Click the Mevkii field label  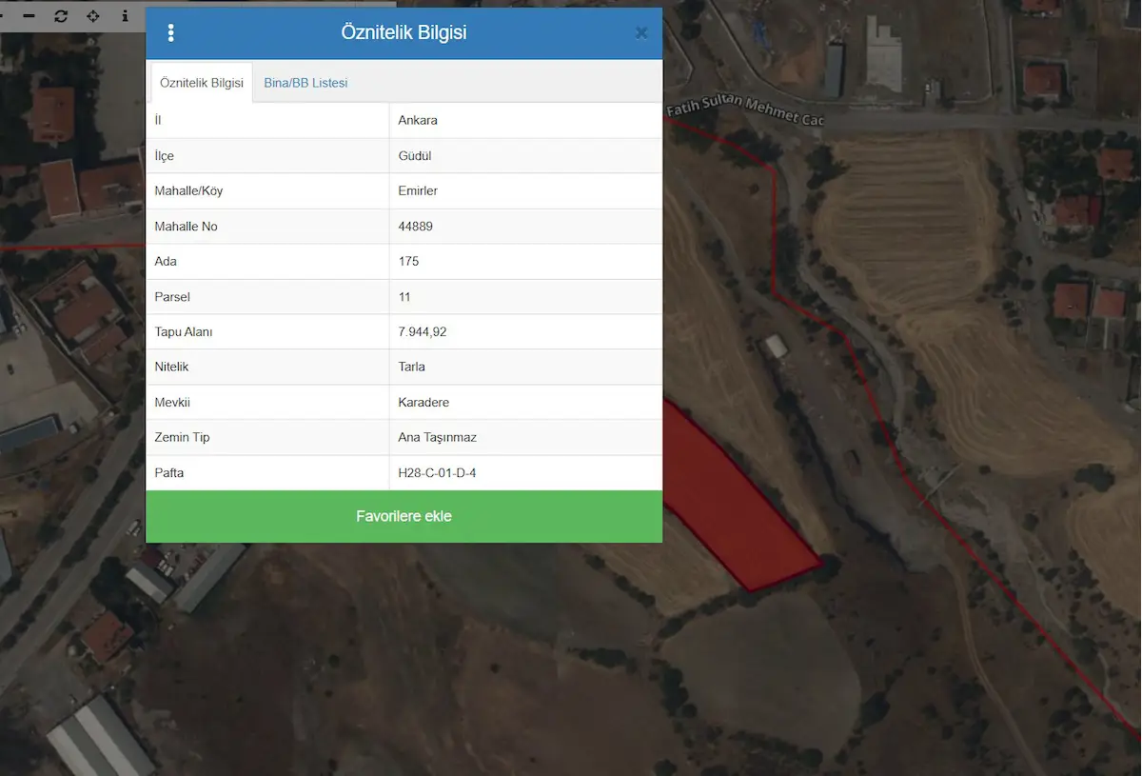point(172,402)
